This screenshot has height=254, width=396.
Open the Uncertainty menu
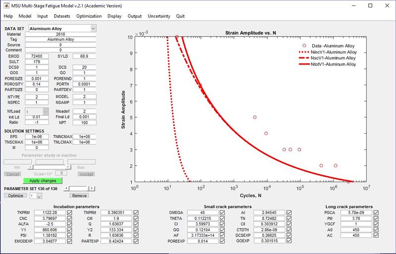(x=158, y=16)
